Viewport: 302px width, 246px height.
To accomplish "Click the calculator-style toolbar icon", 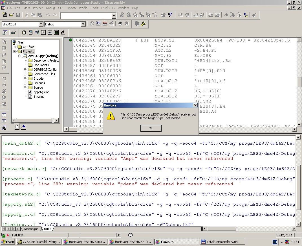I will tap(30, 32).
